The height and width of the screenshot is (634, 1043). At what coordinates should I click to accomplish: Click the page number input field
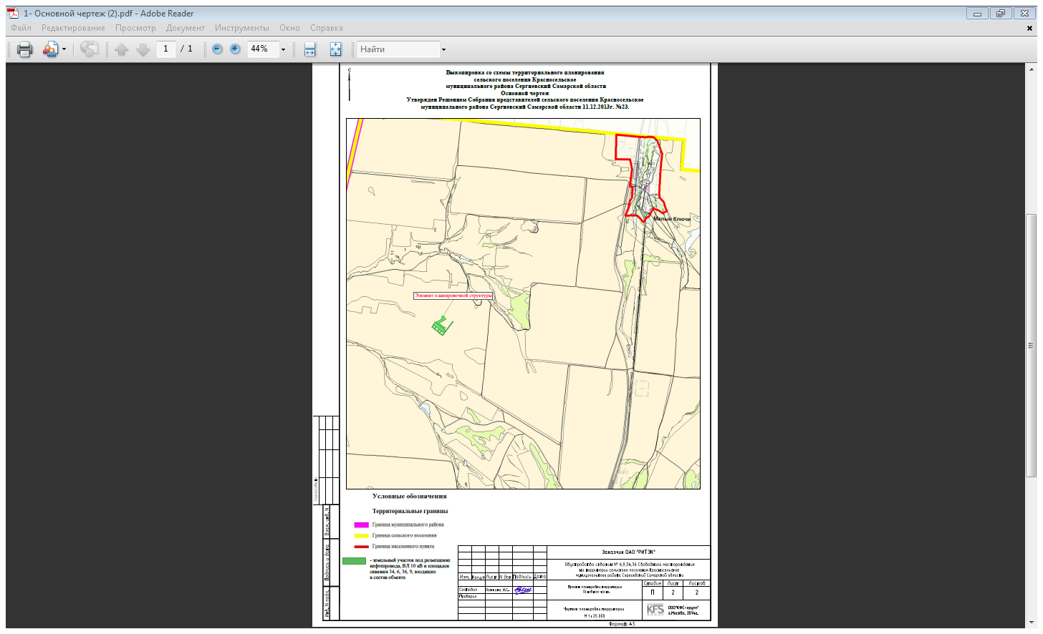(166, 49)
